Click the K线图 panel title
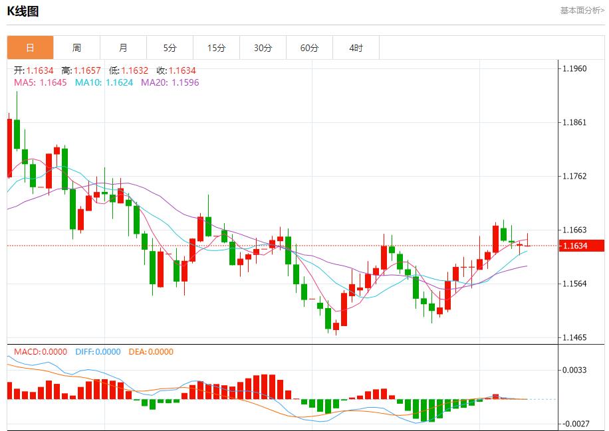This screenshot has width=609, height=431. [x=23, y=11]
